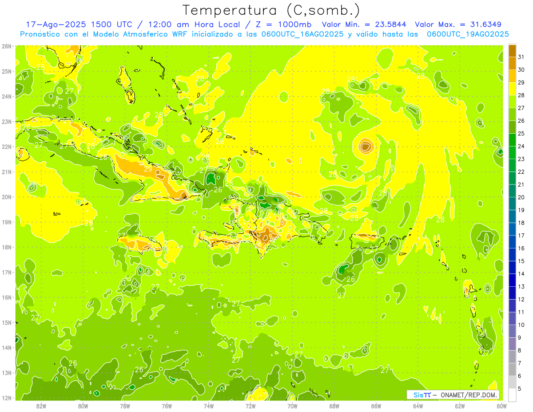Select the white legend band below 5
The height and width of the screenshot is (412, 533).
pyautogui.click(x=512, y=395)
